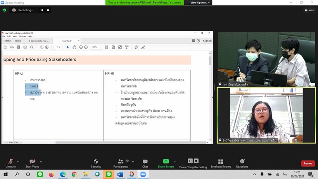Viewport: 318px width, 179px height.
Task: Open the View layout menu
Action: (x=309, y=10)
